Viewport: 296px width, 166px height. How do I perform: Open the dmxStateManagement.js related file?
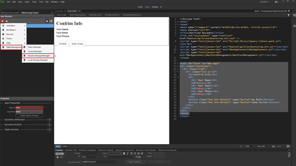[x=132, y=15]
